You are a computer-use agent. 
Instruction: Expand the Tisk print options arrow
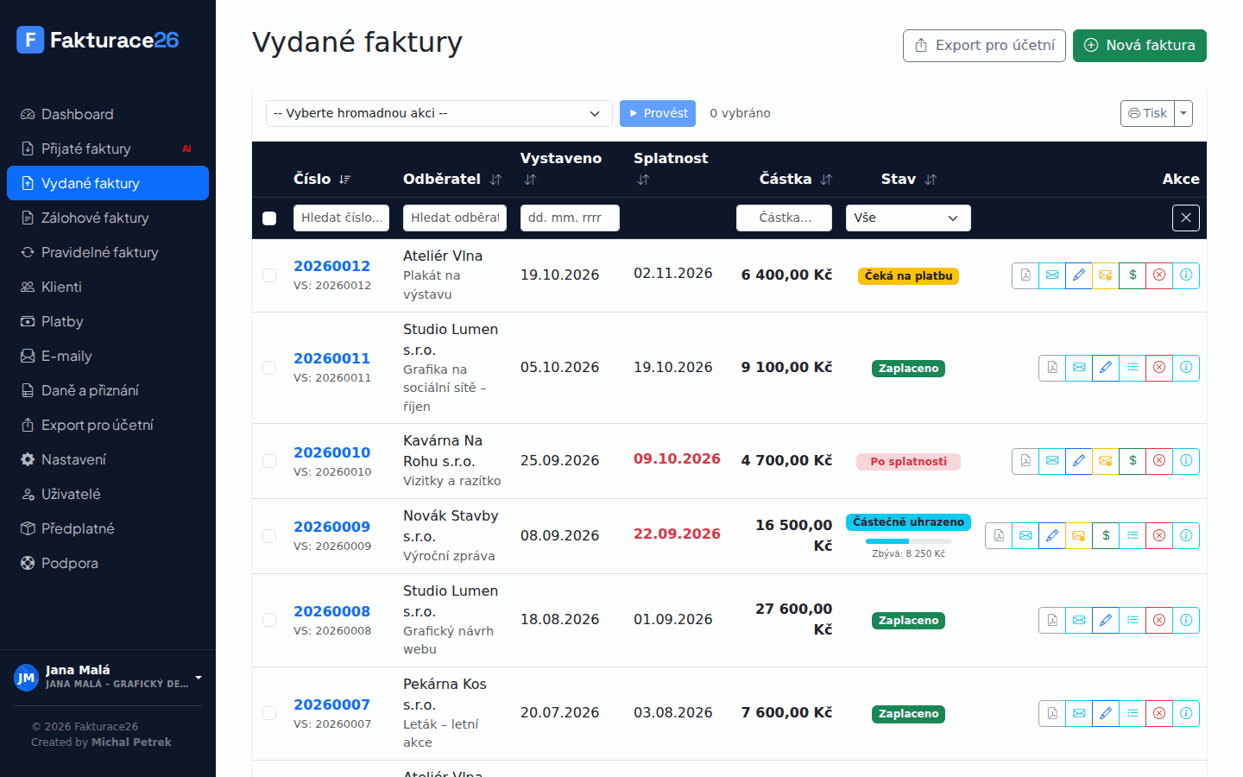[1183, 113]
